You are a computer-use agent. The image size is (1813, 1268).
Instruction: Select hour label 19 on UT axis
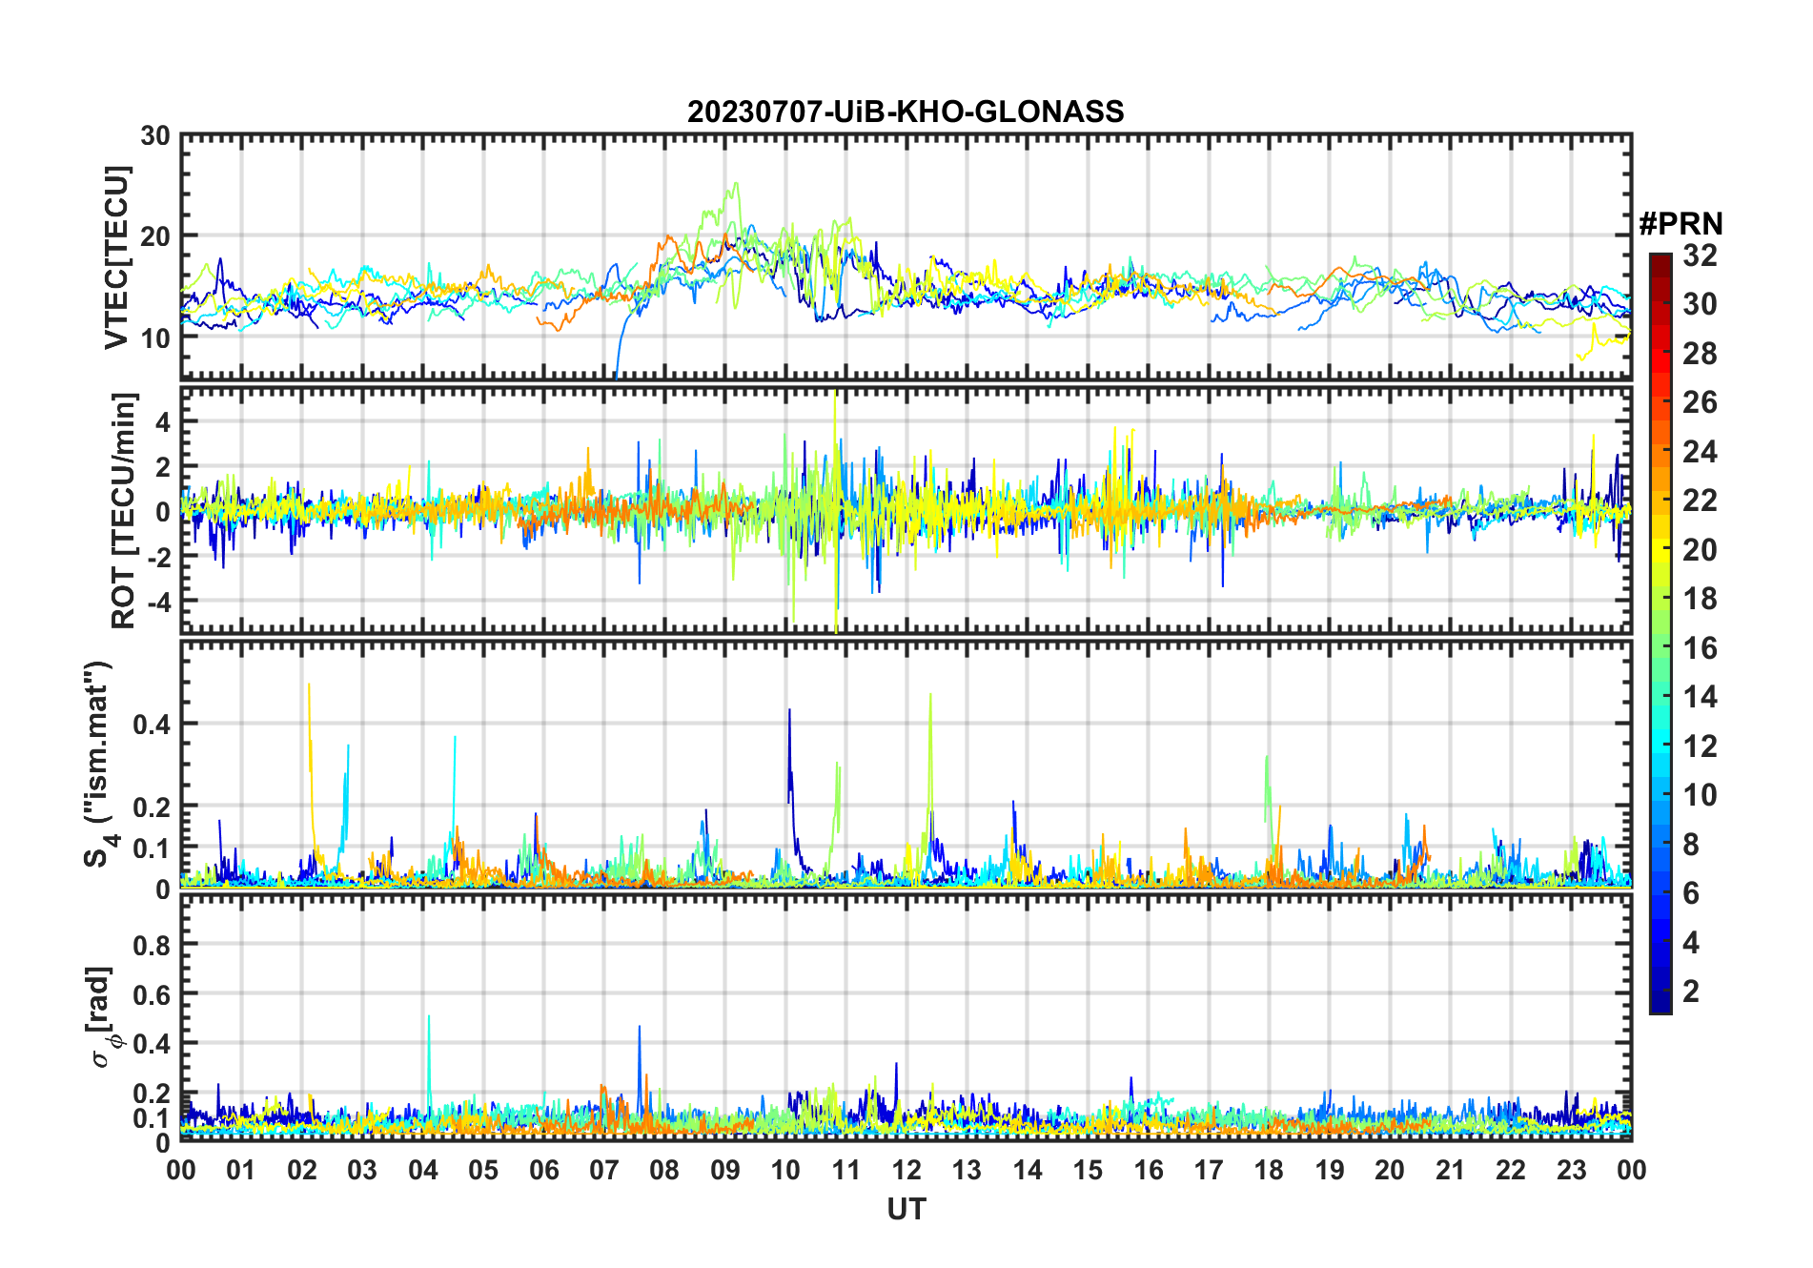click(x=1330, y=1171)
